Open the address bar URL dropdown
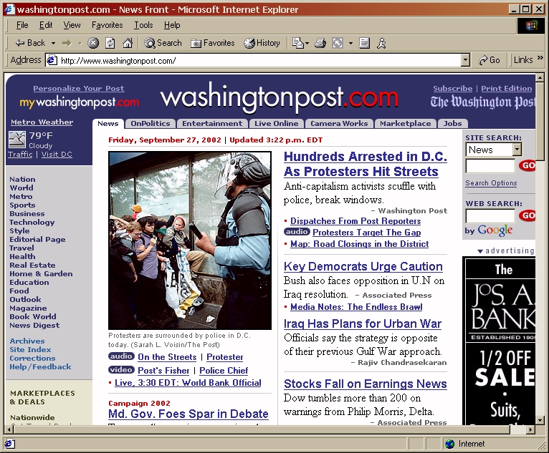Screen dimensions: 549x453 pos(465,61)
